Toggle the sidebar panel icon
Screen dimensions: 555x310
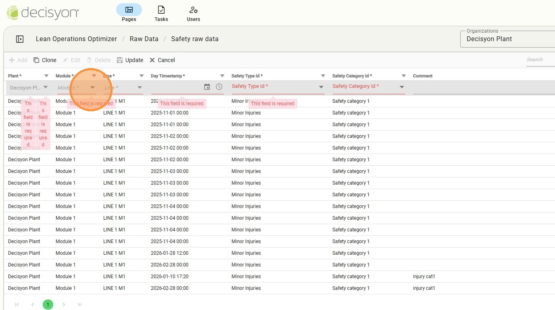(x=20, y=39)
